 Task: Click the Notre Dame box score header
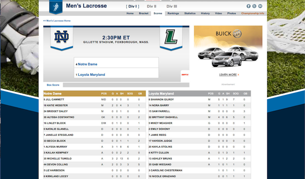(95, 94)
